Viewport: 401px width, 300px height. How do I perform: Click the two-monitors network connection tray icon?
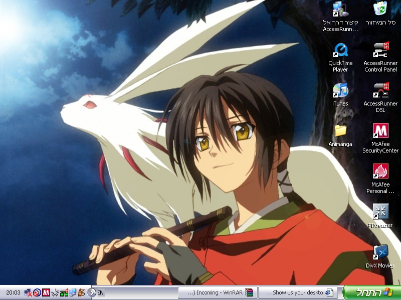(73, 292)
